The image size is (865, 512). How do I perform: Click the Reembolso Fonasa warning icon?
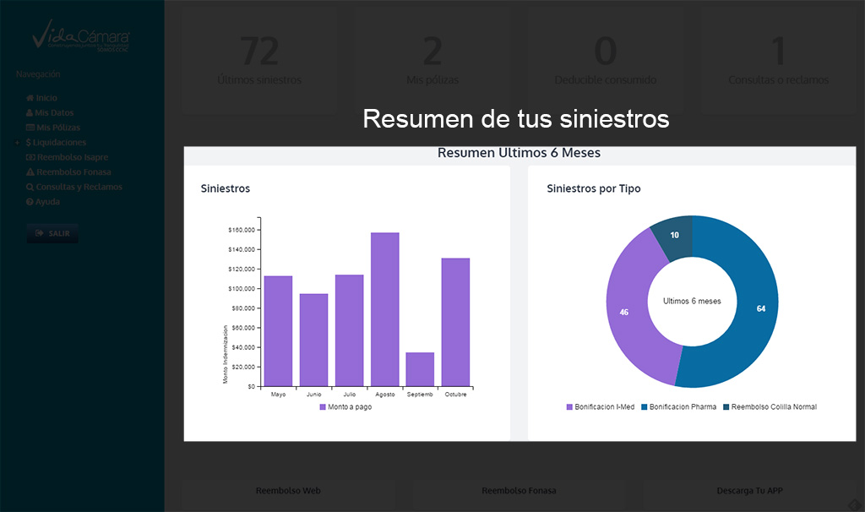tap(30, 172)
